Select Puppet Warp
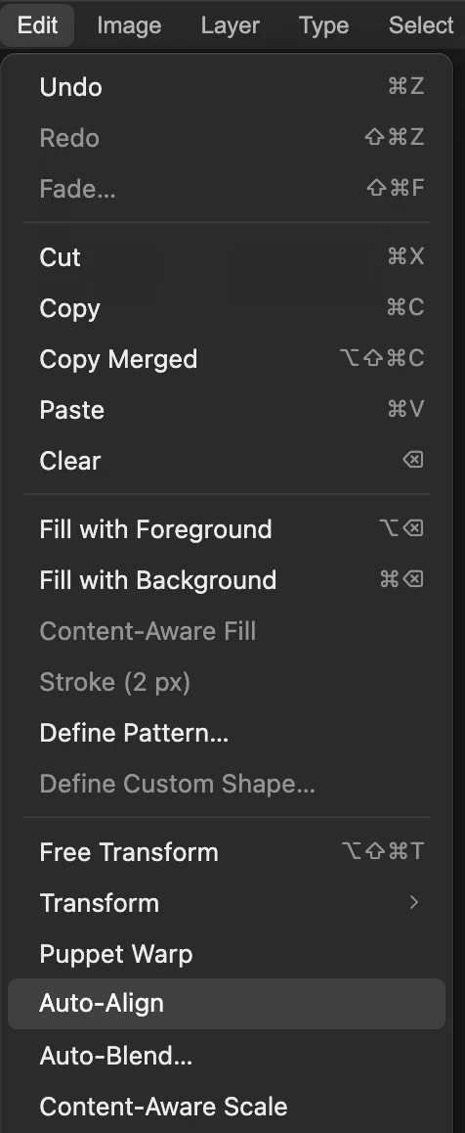465x1133 pixels. pyautogui.click(x=227, y=954)
